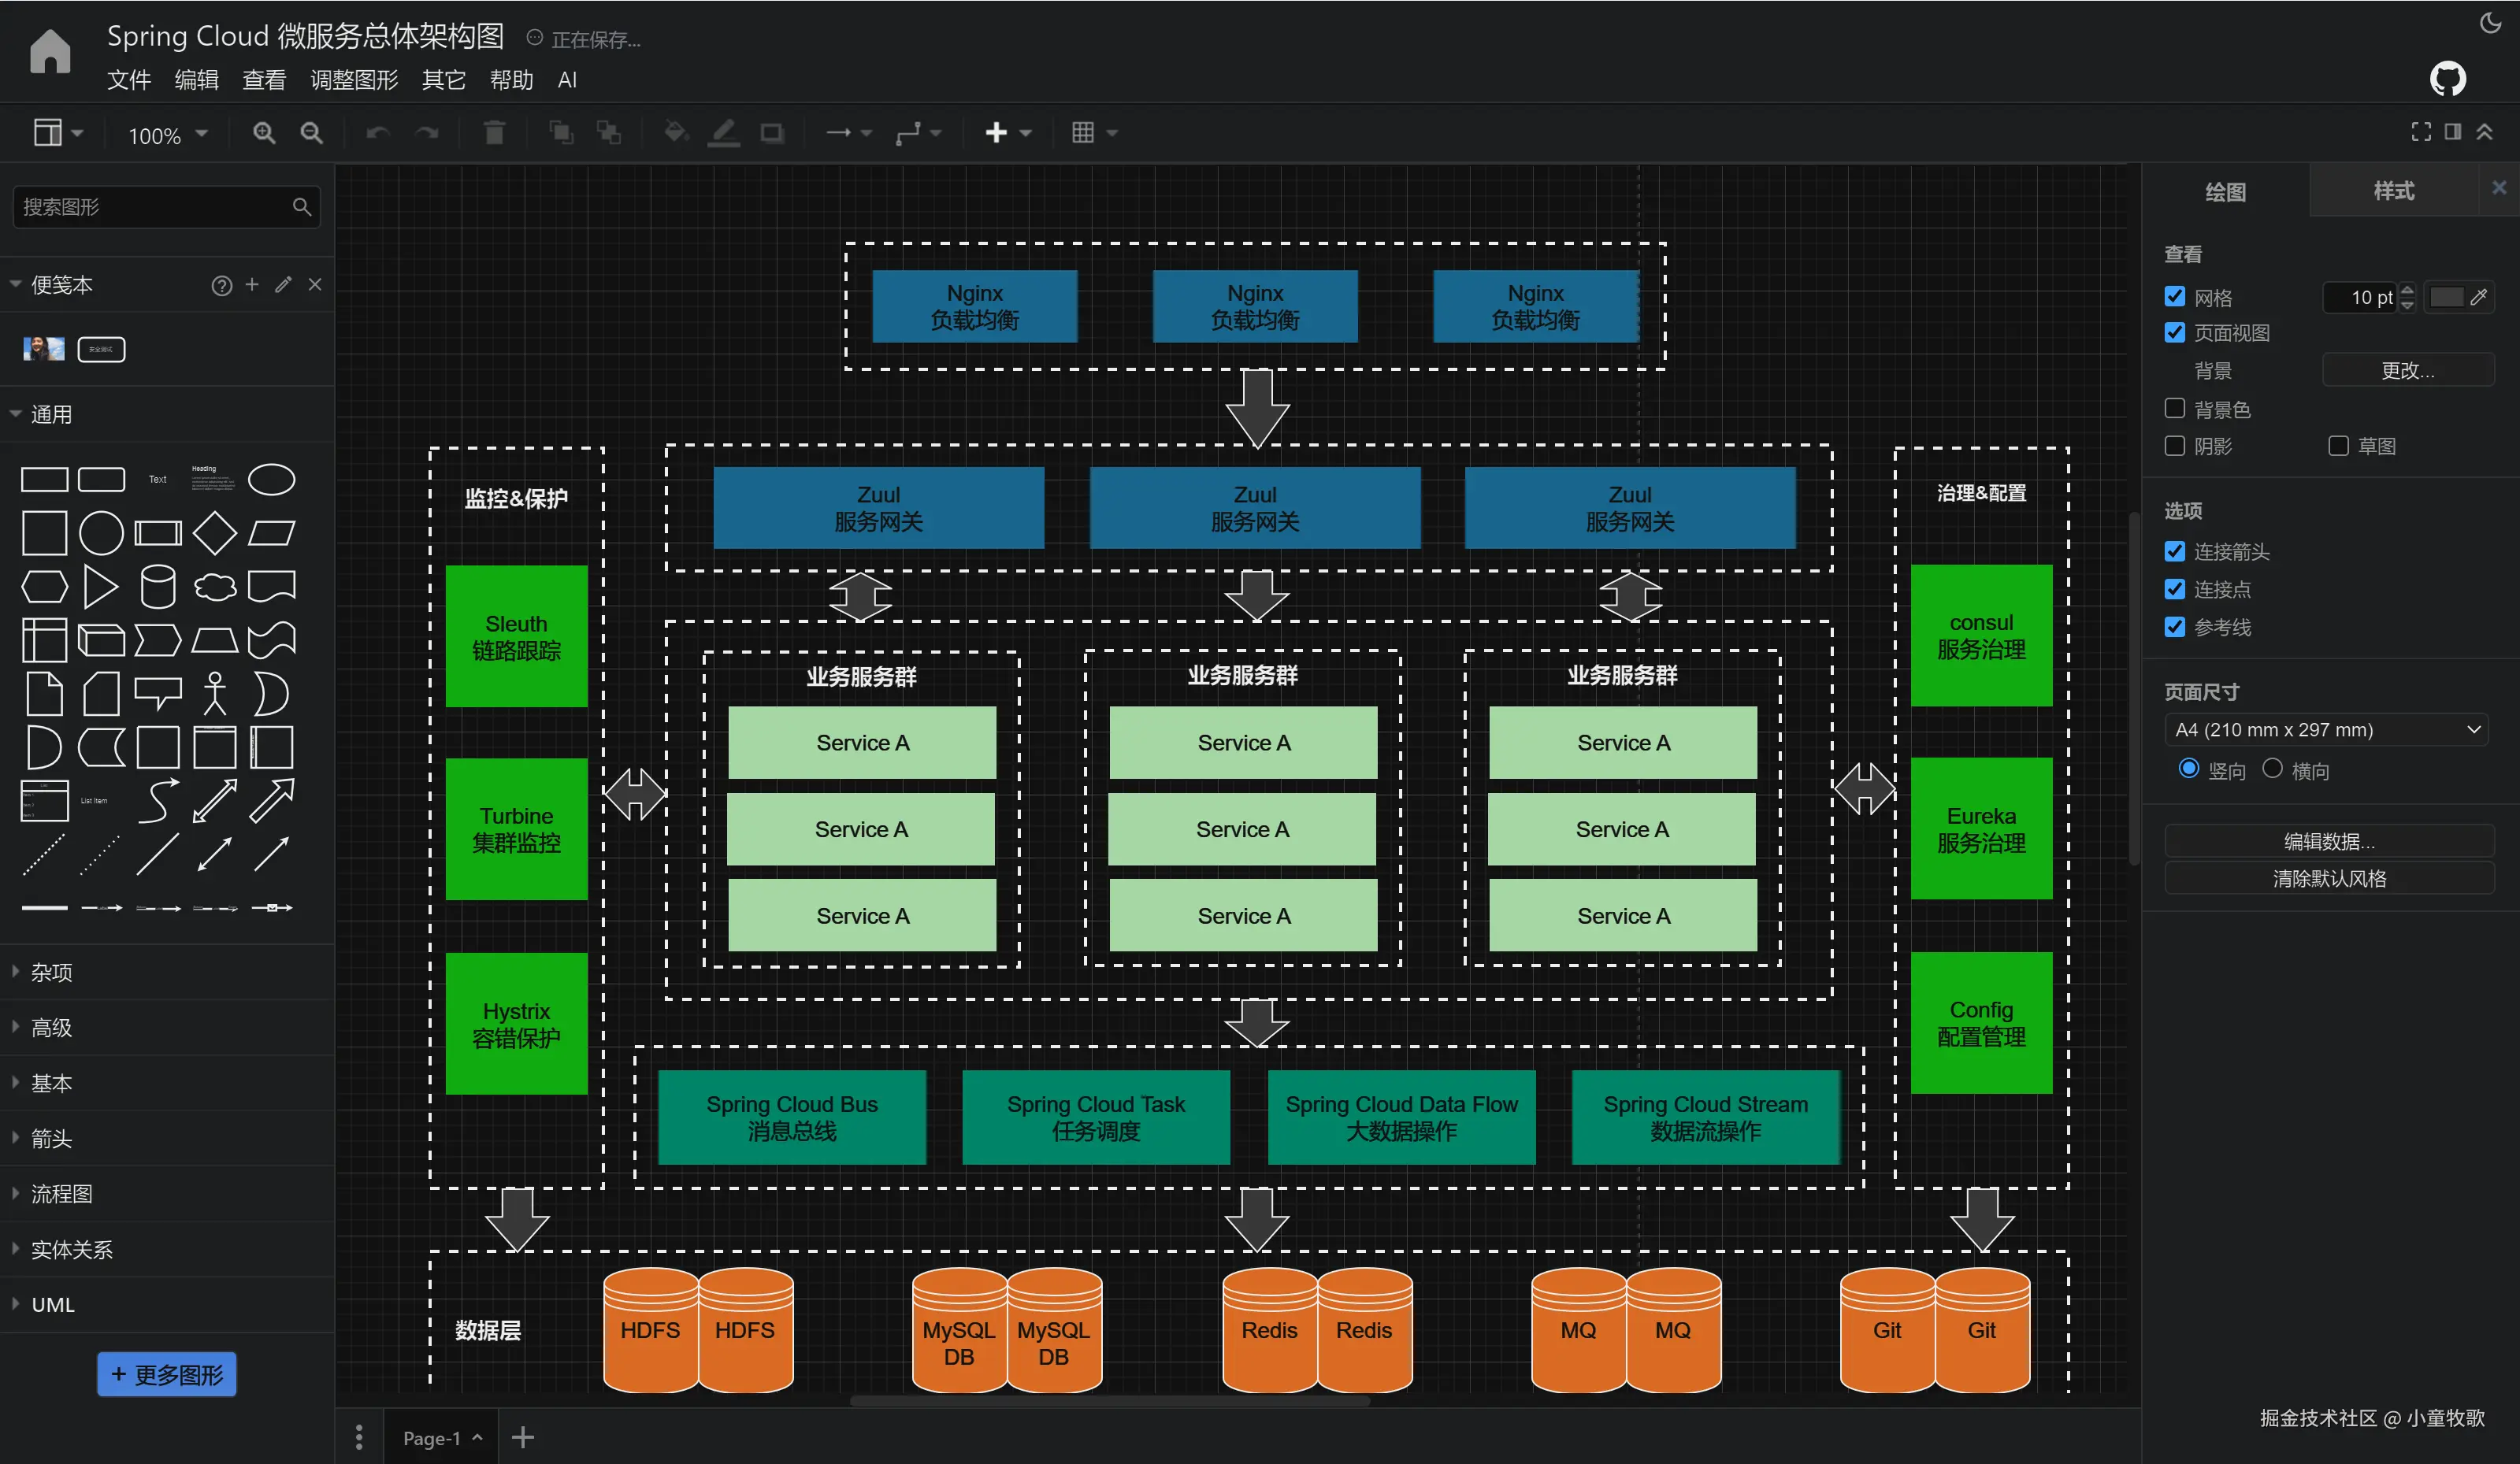This screenshot has height=1464, width=2520.
Task: Click the 更多图形 button
Action: pos(167,1375)
